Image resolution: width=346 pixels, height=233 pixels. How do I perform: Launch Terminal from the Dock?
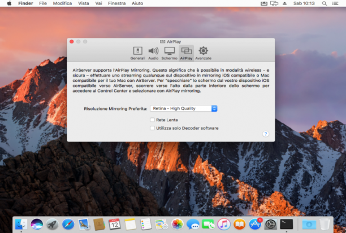click(x=287, y=224)
